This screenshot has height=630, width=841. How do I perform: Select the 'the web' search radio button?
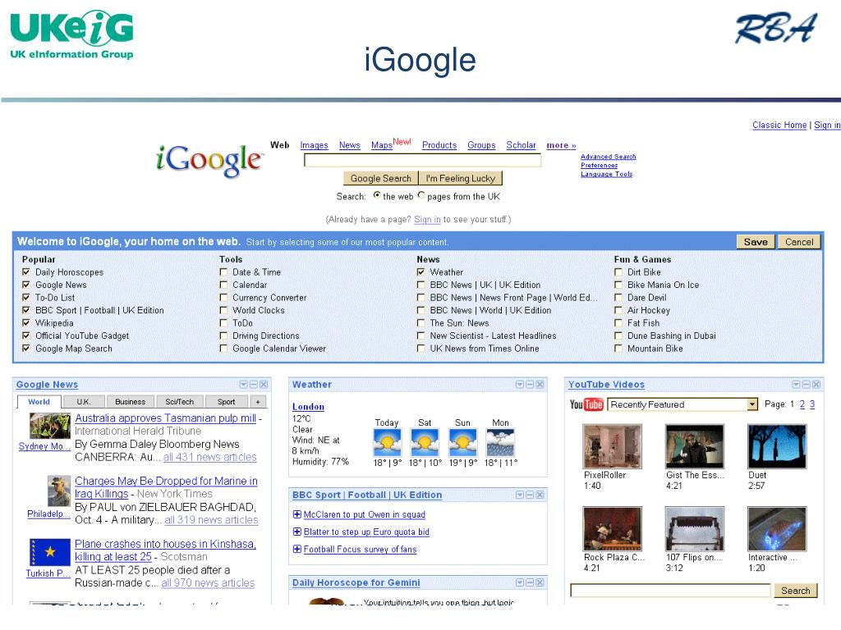[x=377, y=195]
